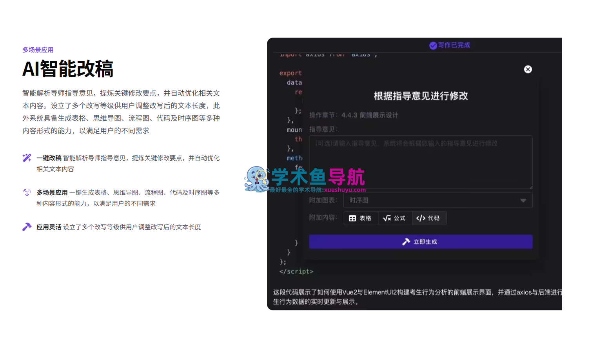The image size is (610, 359).
Task: Open the xueshuyu.com watermark link
Action: (345, 190)
